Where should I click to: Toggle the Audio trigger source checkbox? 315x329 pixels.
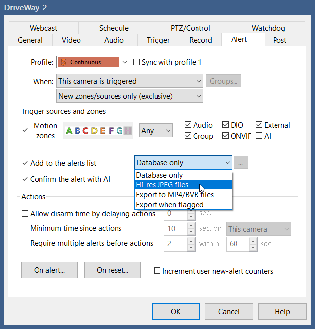pos(188,125)
